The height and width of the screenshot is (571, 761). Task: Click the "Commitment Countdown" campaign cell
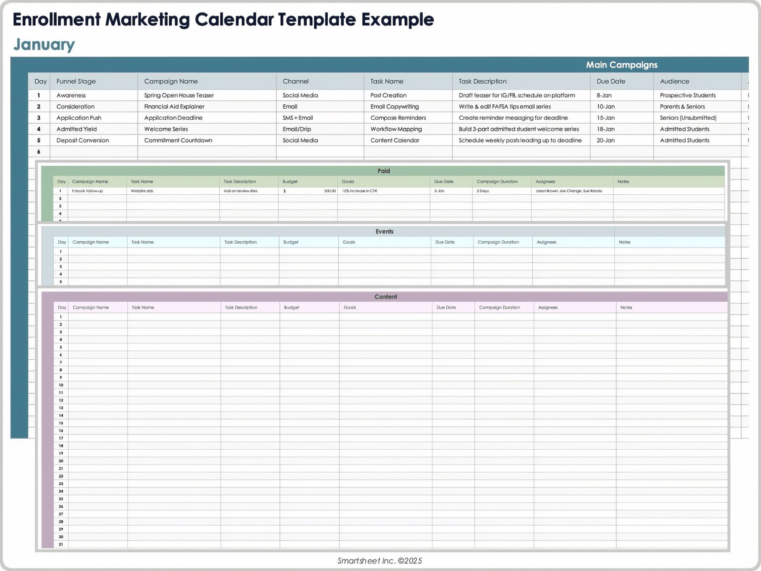(x=178, y=140)
